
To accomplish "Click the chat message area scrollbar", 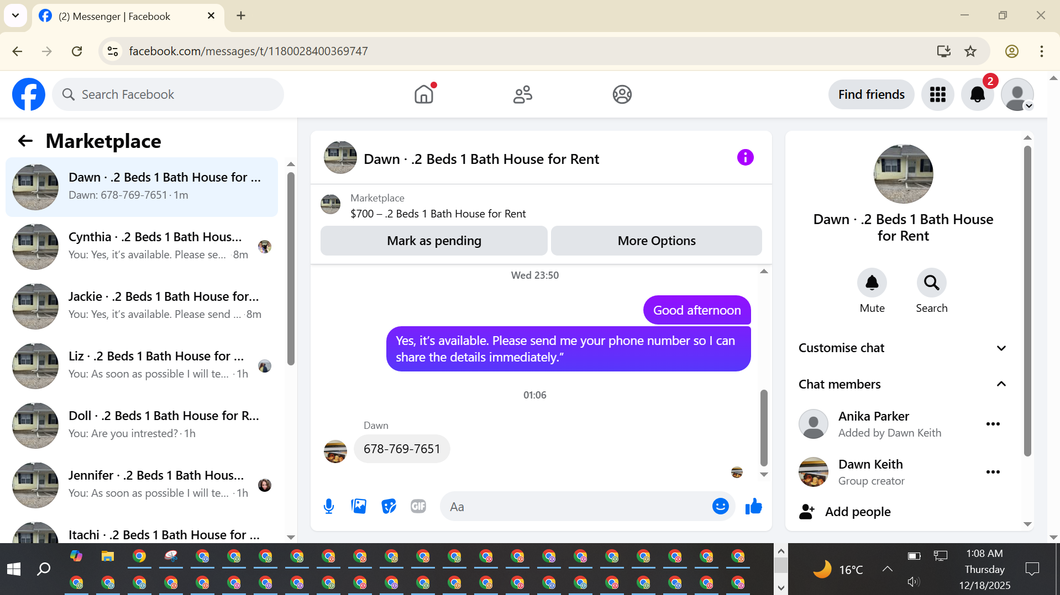I will point(764,428).
